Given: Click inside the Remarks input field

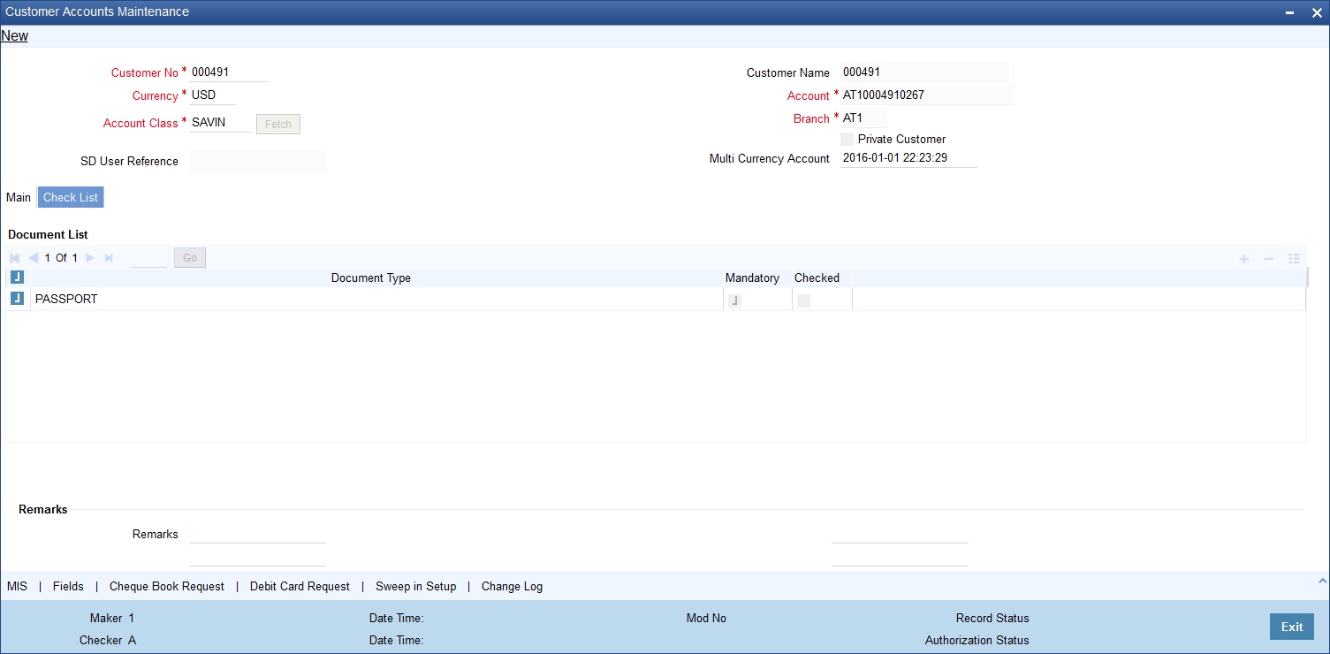Looking at the screenshot, I should coord(257,533).
